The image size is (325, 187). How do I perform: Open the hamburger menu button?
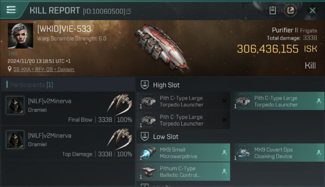pyautogui.click(x=11, y=10)
